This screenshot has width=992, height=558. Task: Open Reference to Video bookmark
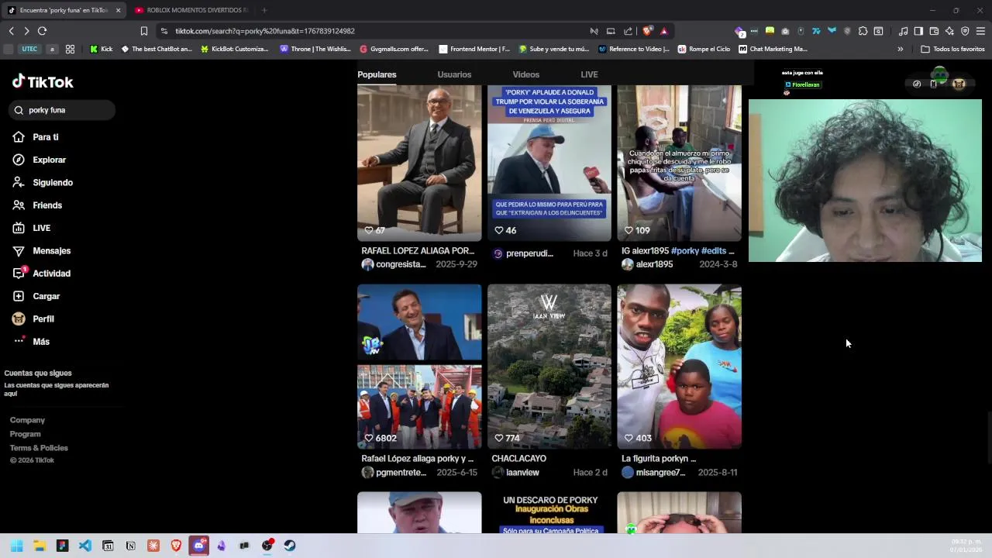point(633,49)
